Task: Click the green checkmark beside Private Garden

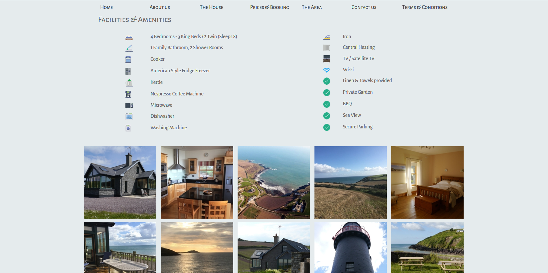Action: point(327,93)
